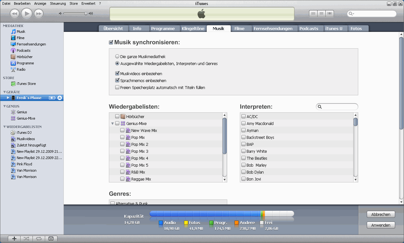Screen dimensions: 404x243
Task: Switch to list view
Action: [313, 14]
